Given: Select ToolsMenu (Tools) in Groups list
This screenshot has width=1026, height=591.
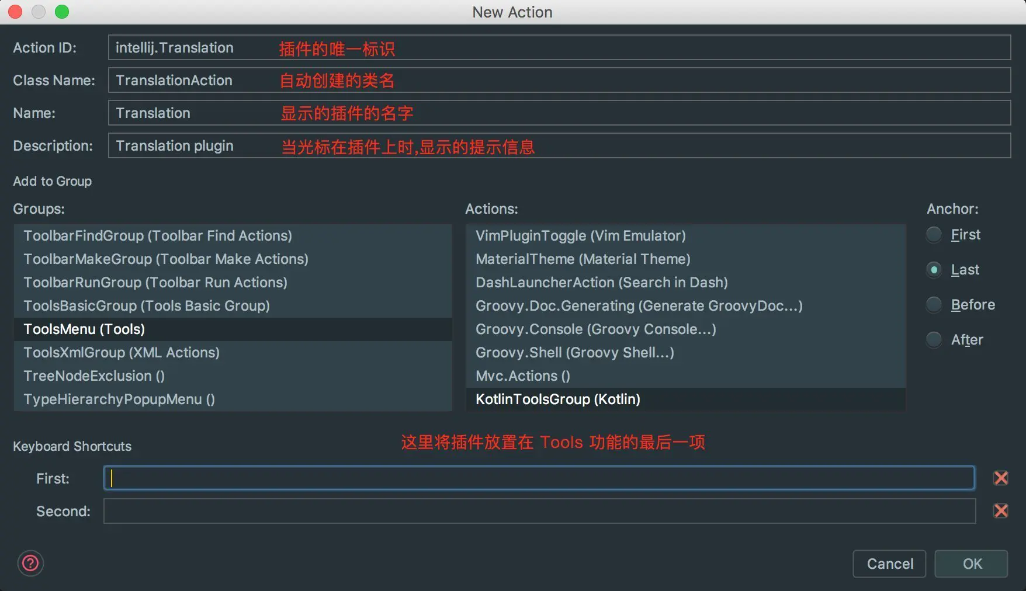Looking at the screenshot, I should pyautogui.click(x=84, y=329).
